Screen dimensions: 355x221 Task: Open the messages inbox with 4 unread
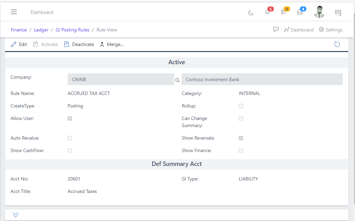[x=300, y=12]
